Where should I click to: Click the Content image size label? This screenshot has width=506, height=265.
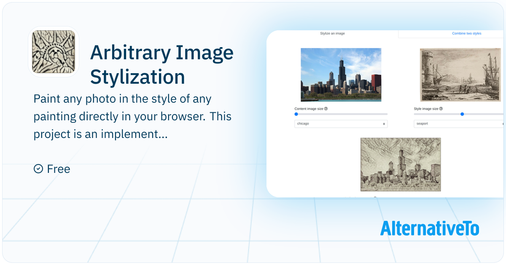[x=309, y=109]
